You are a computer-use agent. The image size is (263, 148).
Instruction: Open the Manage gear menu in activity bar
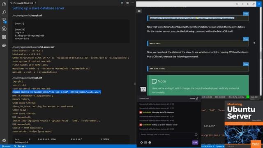pyautogui.click(x=4, y=140)
